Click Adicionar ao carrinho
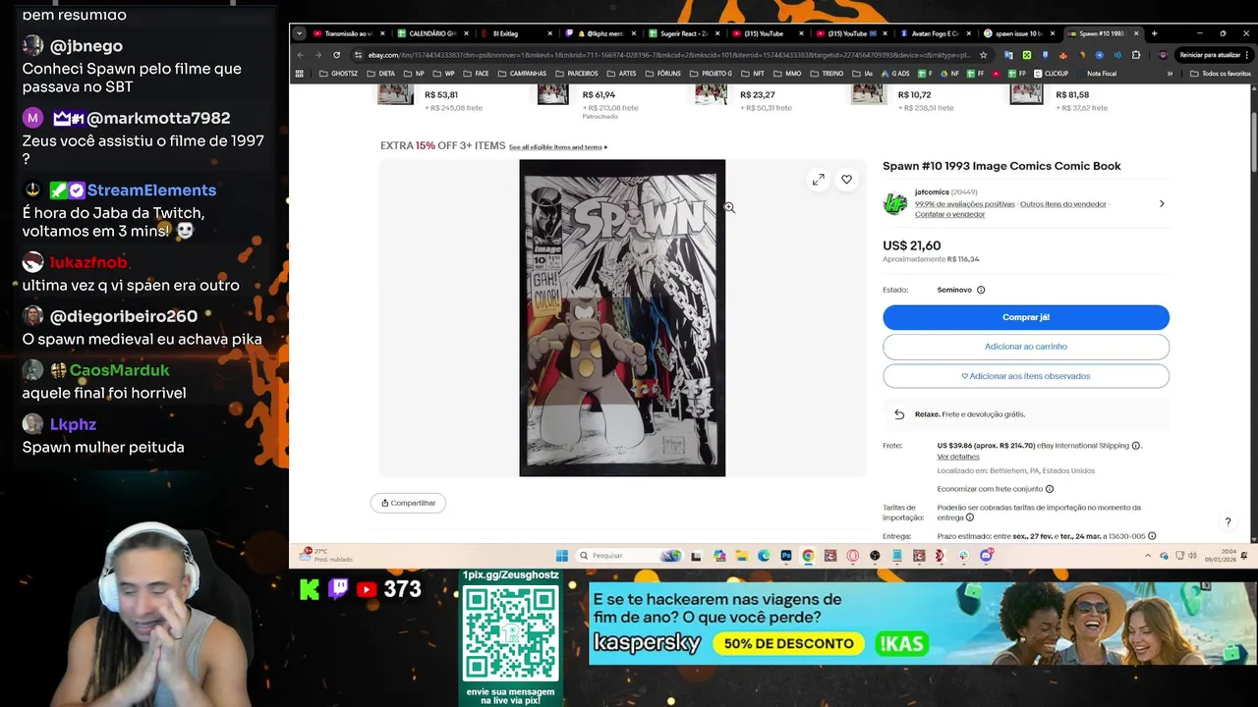 [x=1026, y=347]
